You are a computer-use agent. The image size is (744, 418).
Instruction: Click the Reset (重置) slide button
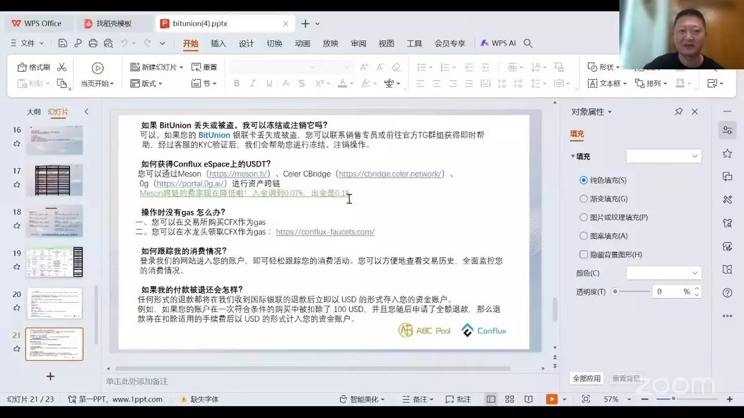pyautogui.click(x=204, y=67)
